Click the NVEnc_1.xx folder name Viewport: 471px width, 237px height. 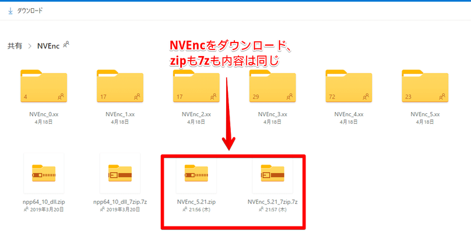[120, 114]
